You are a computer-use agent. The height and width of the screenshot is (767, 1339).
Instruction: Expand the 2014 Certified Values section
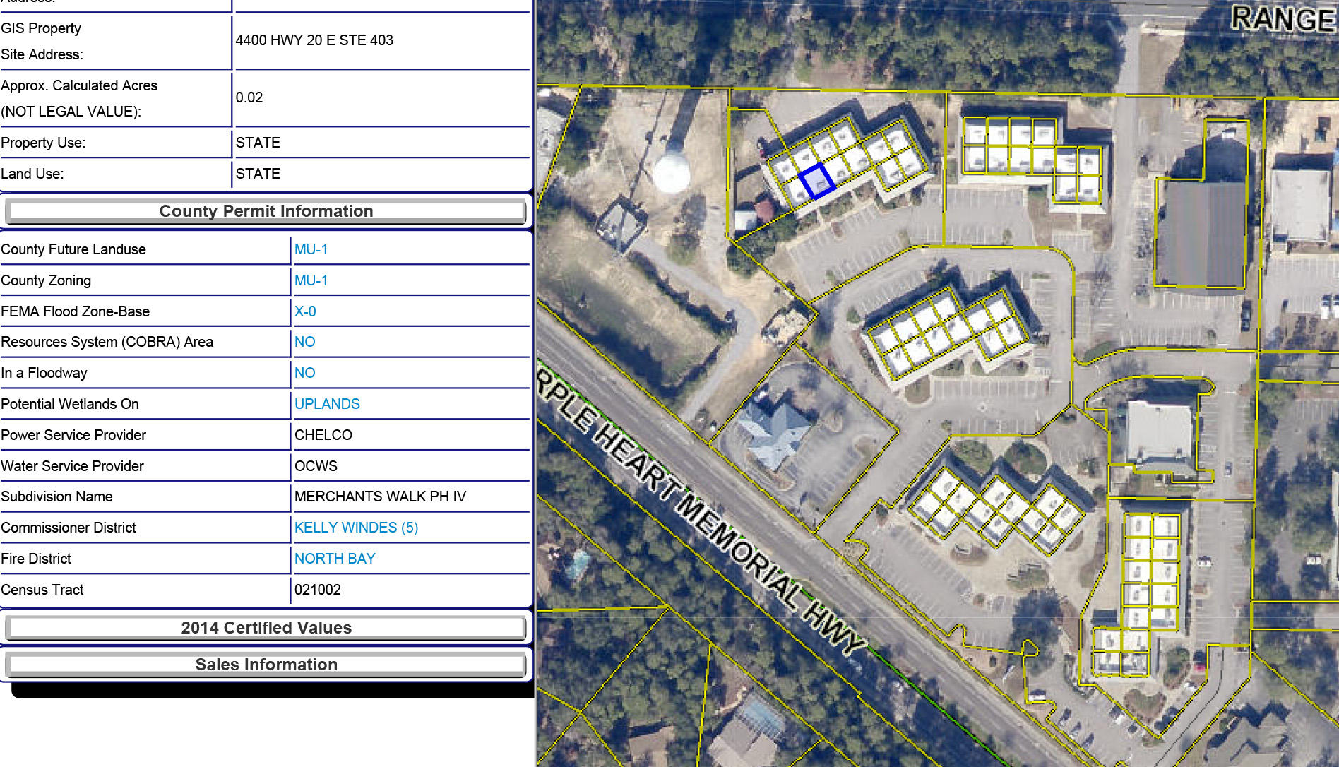(x=266, y=628)
